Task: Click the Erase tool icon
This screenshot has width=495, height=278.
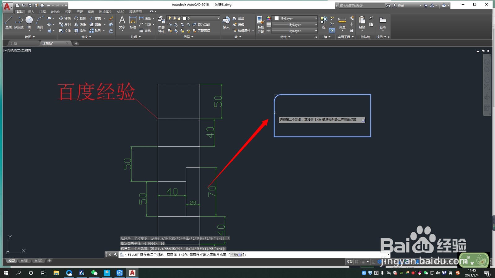Action: tap(111, 19)
